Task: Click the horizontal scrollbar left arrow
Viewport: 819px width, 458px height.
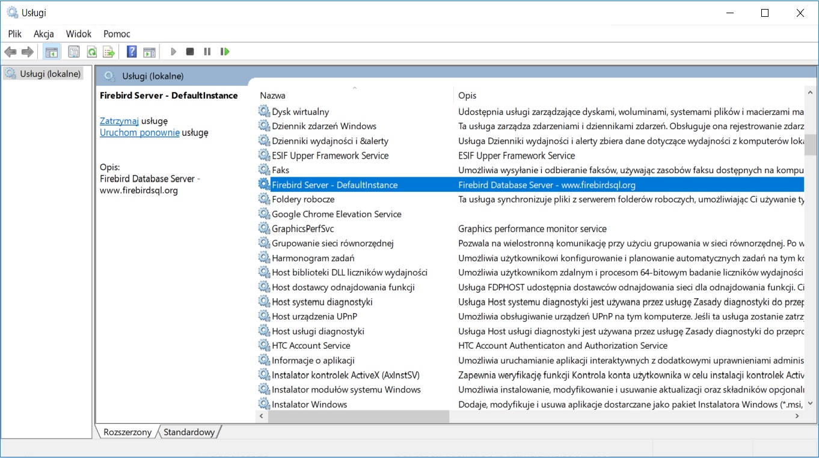Action: pyautogui.click(x=262, y=416)
